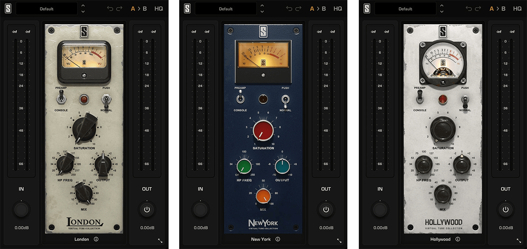Click the resize icon in New York plugin

tap(339, 241)
